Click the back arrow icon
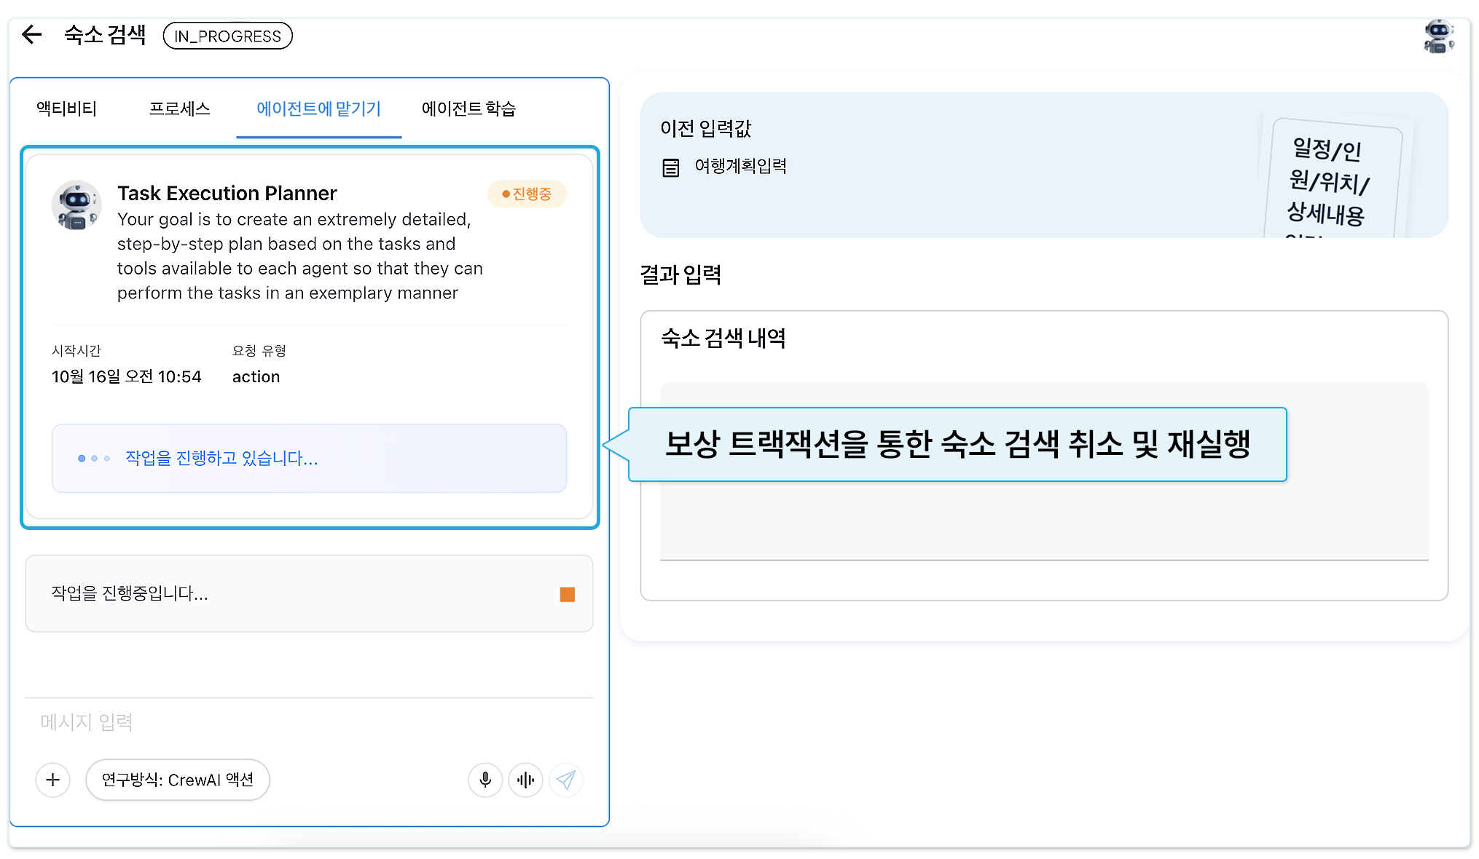 (x=32, y=34)
